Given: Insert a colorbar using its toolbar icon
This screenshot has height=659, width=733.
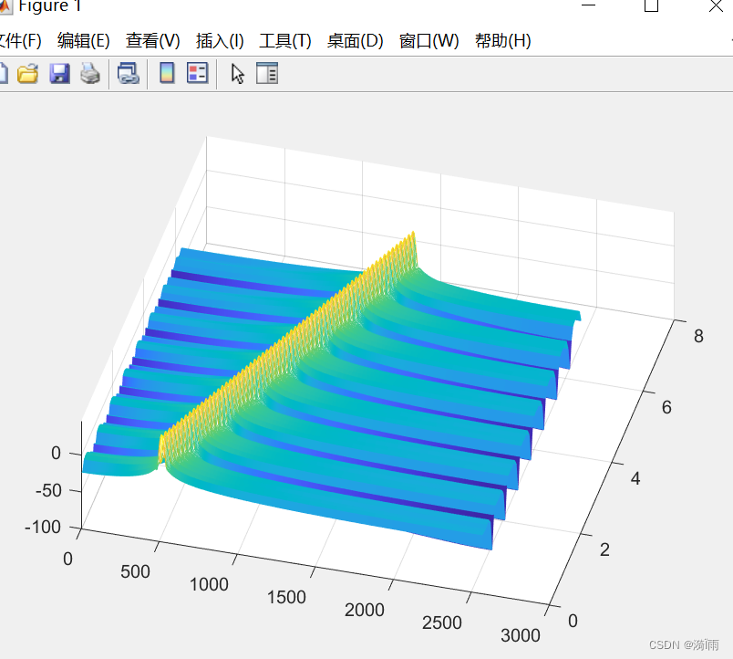Looking at the screenshot, I should pos(166,73).
